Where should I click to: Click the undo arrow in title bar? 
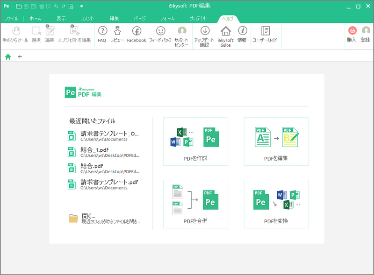pyautogui.click(x=56, y=6)
